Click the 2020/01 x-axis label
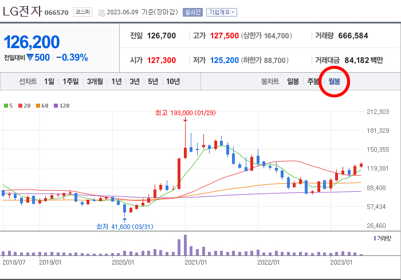 [123, 262]
